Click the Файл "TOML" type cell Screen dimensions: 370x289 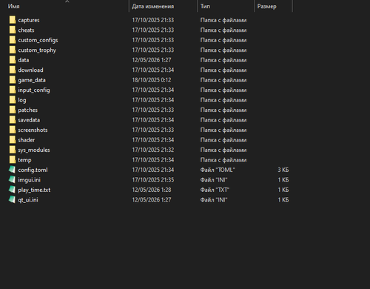[x=218, y=170]
